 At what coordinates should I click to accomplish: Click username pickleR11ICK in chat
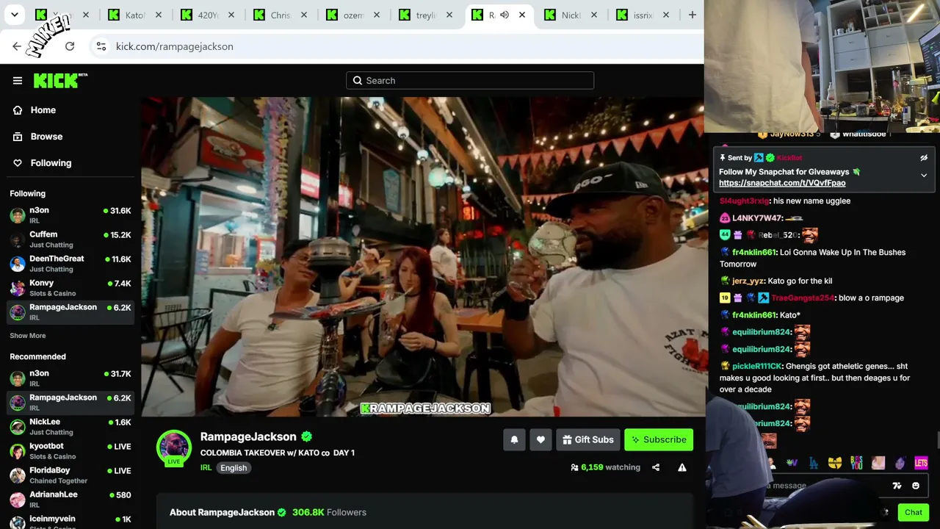756,366
